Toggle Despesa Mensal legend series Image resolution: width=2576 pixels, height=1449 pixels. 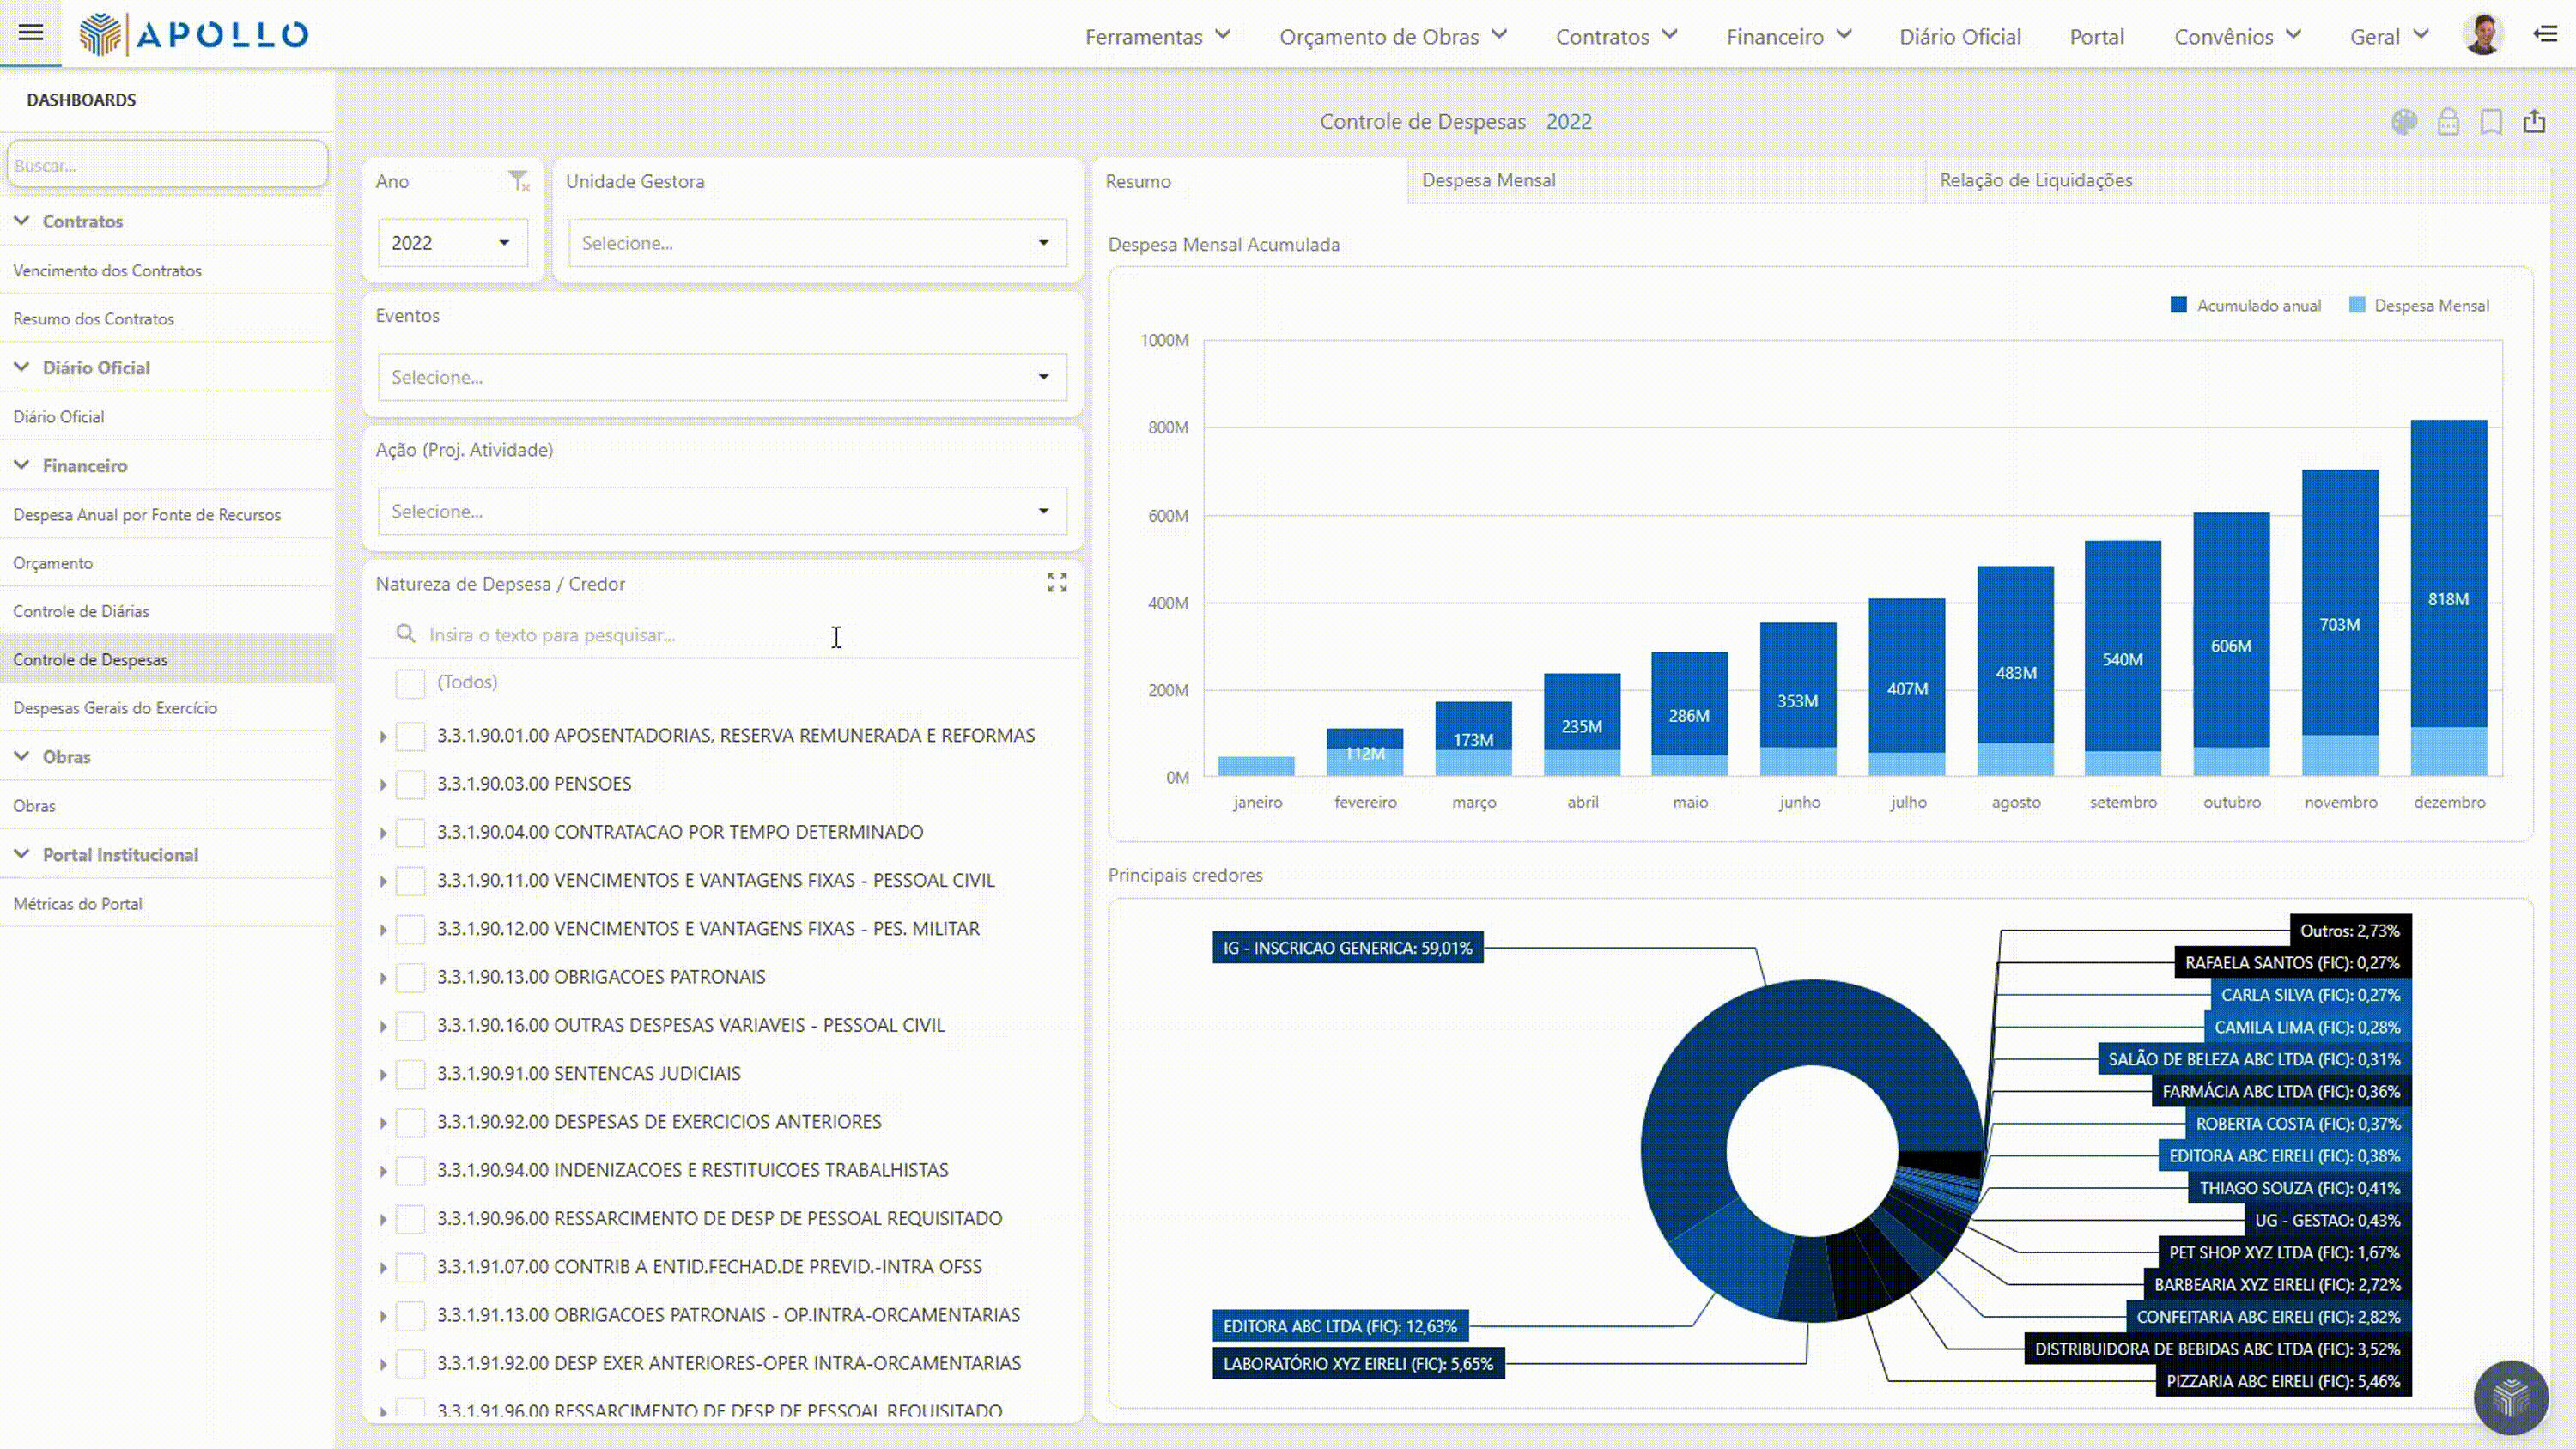[x=2419, y=305]
